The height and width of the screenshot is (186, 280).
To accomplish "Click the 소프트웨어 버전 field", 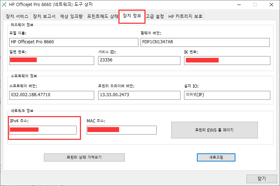I will (52, 95).
